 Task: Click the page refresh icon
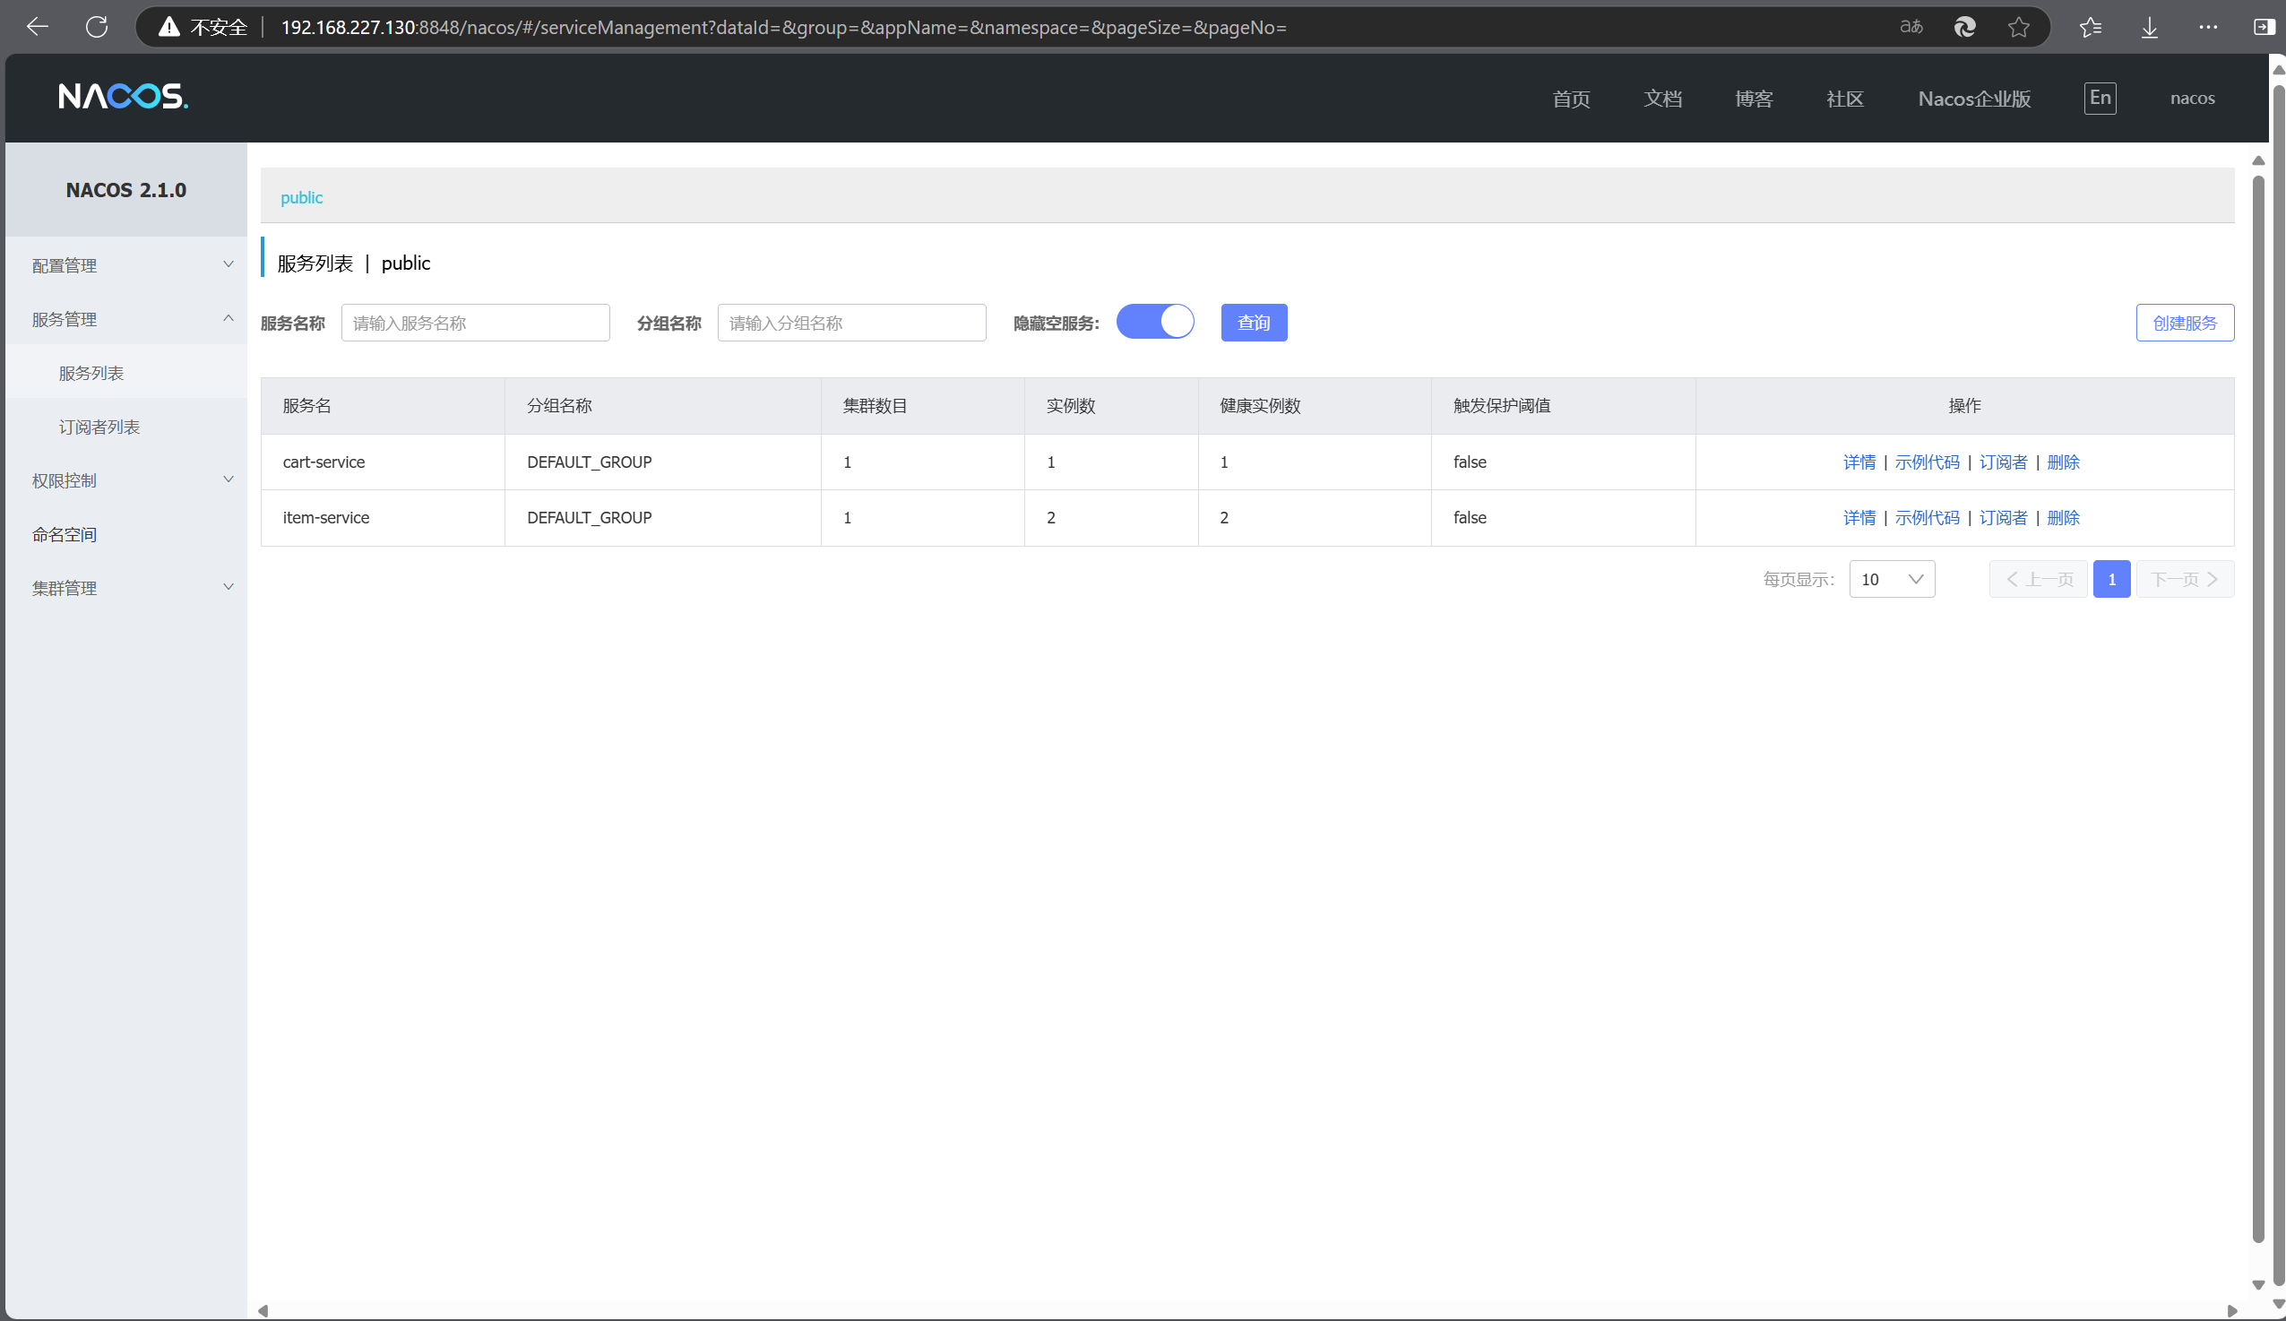[x=97, y=27]
